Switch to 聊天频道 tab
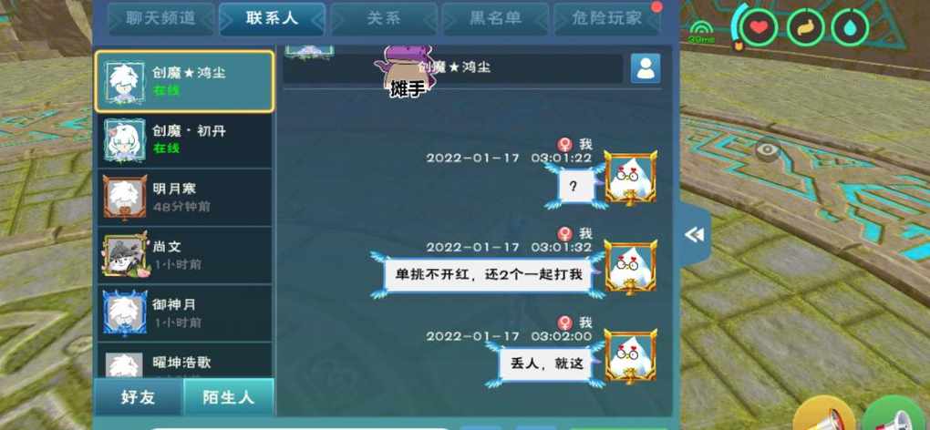Screen dimensions: 930x430 pyautogui.click(x=160, y=19)
